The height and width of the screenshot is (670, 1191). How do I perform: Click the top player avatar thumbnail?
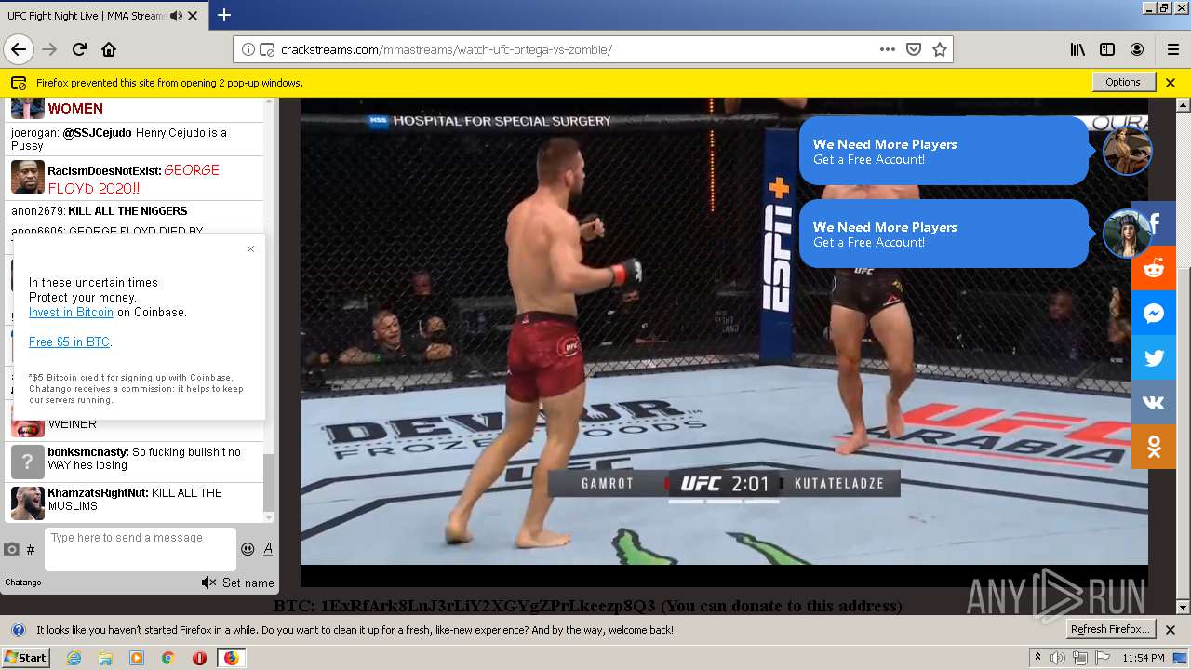1127,151
